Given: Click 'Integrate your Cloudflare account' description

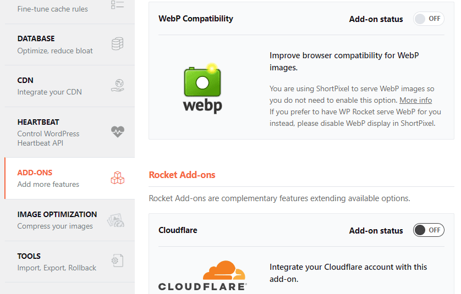Looking at the screenshot, I should tap(348, 273).
